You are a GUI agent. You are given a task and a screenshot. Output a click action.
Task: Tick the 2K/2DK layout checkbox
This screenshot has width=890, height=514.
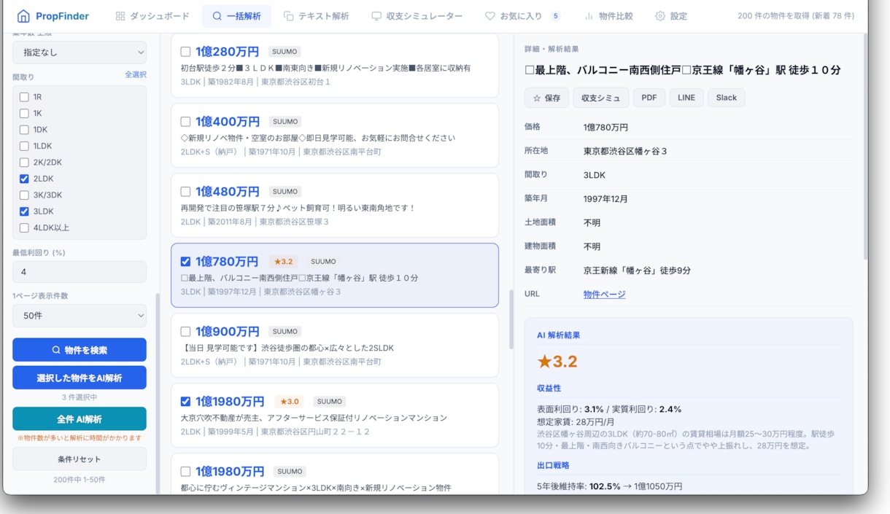[x=24, y=163]
